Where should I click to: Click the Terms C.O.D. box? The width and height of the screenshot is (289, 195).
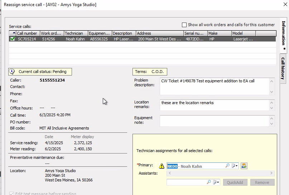coord(150,72)
